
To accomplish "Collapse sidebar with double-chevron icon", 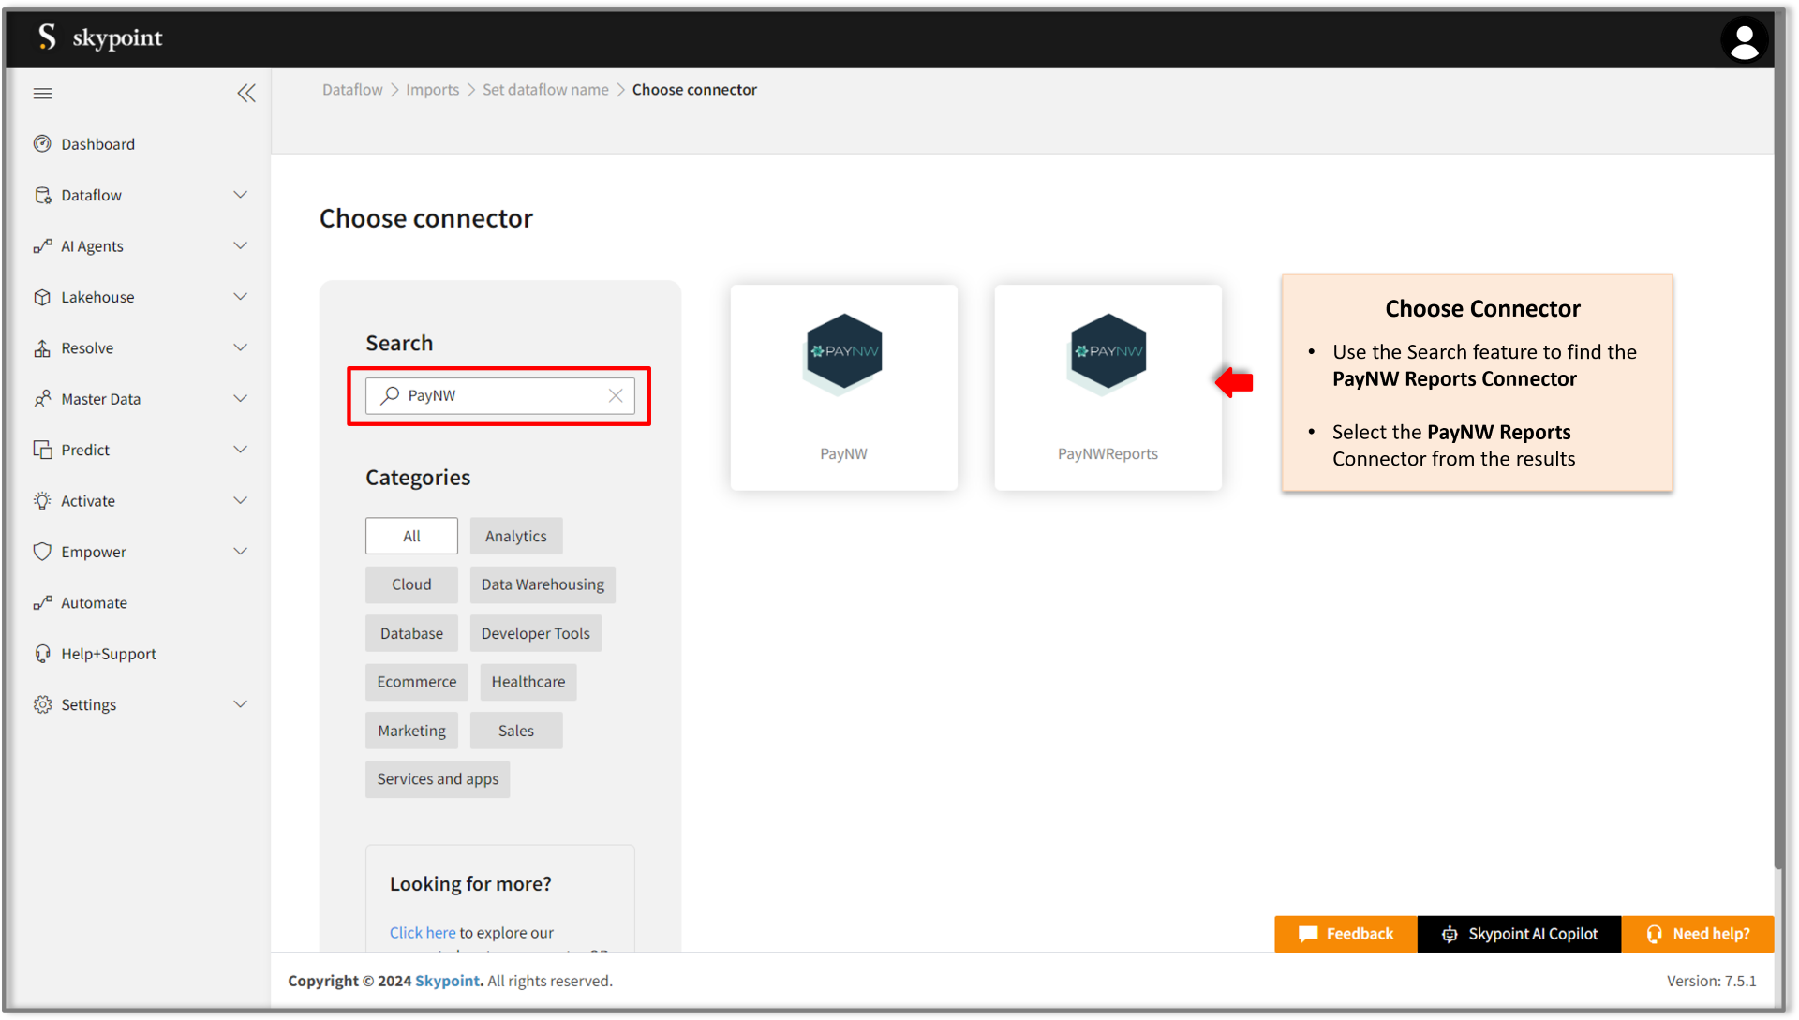I will tap(246, 93).
